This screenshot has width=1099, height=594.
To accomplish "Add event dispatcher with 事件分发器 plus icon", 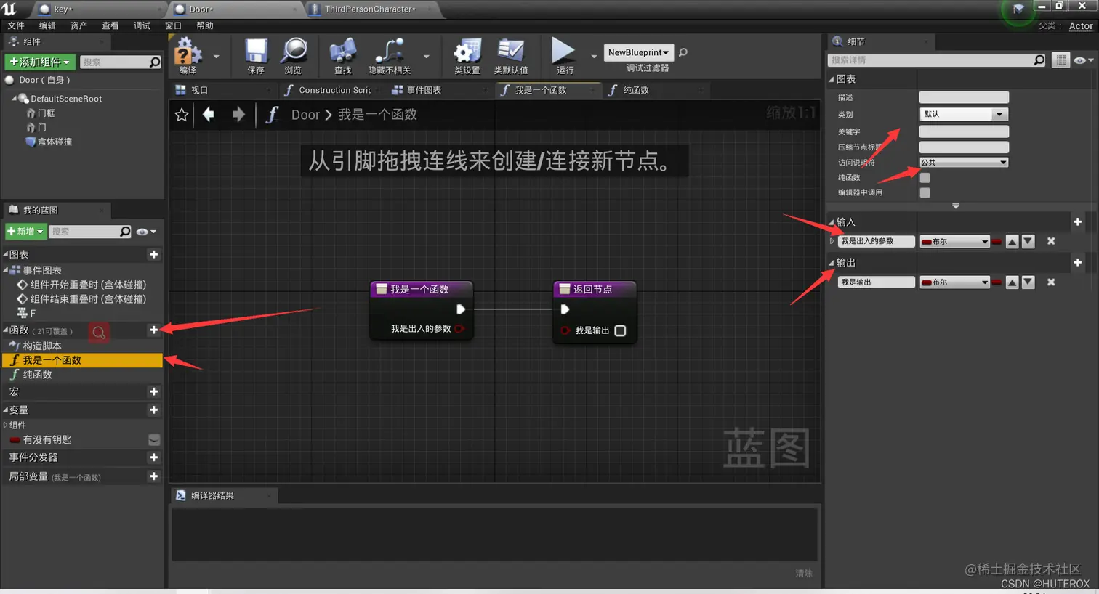I will pyautogui.click(x=153, y=457).
